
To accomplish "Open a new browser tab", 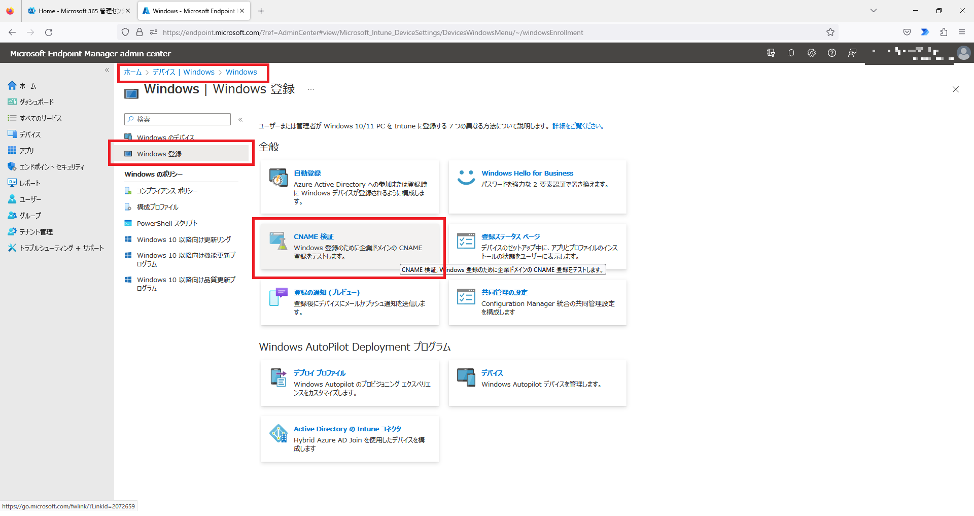I will tap(261, 11).
